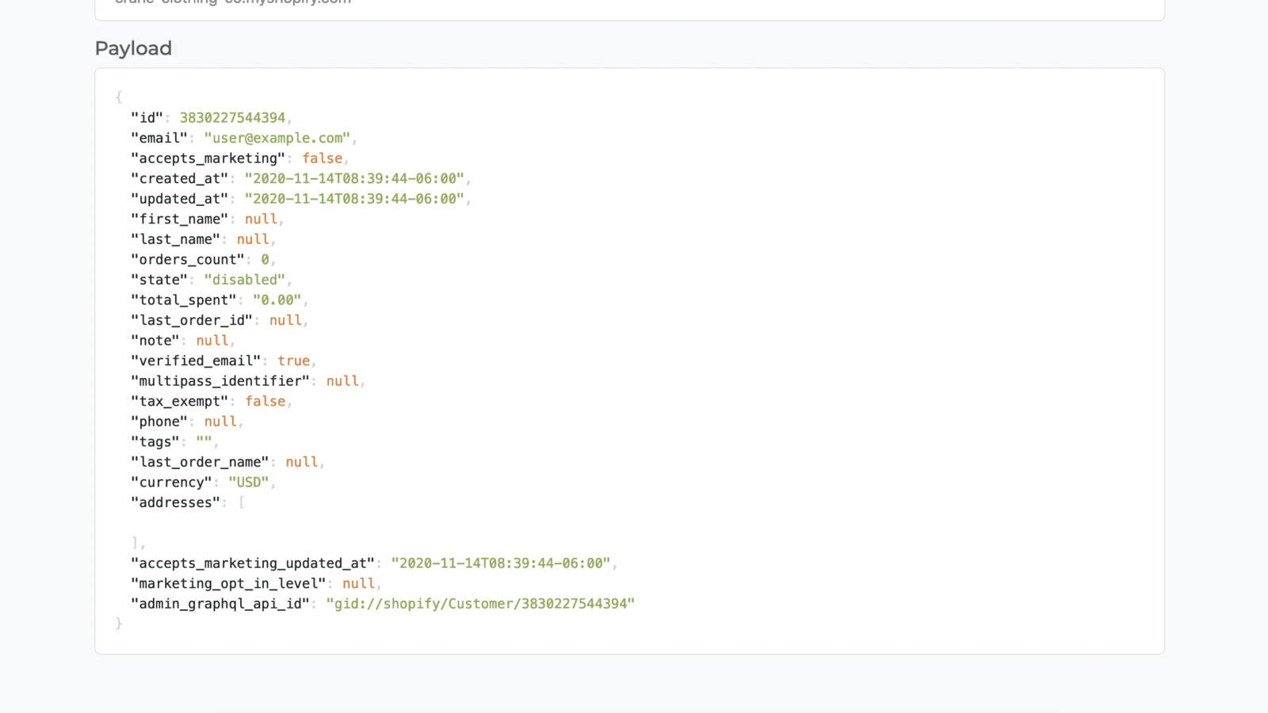Click the user@example.com email value
1268x713 pixels.
coord(277,138)
